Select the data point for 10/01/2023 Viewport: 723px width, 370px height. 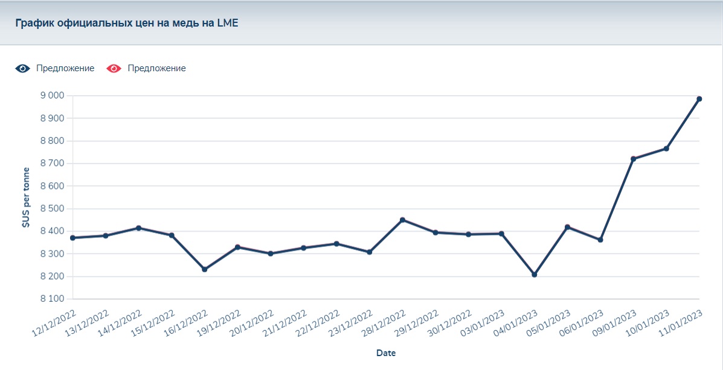point(666,148)
